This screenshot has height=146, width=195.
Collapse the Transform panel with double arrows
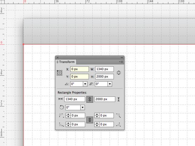(122, 58)
